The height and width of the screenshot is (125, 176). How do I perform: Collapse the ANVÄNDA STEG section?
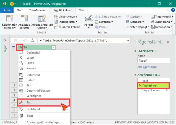[x=135, y=75]
